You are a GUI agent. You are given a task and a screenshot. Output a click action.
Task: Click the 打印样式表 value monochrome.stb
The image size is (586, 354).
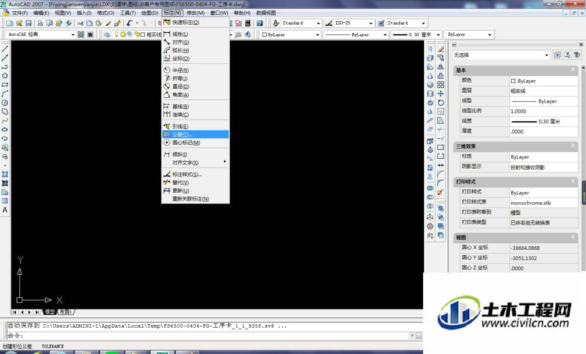(x=544, y=203)
